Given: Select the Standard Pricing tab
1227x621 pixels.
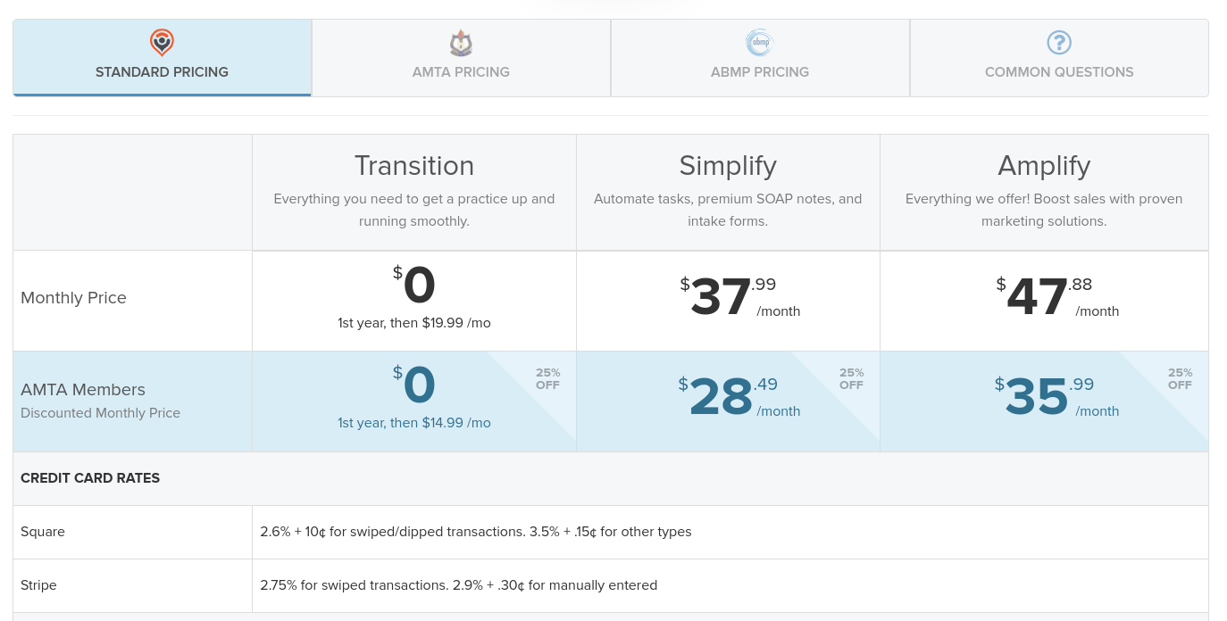Looking at the screenshot, I should (x=162, y=58).
